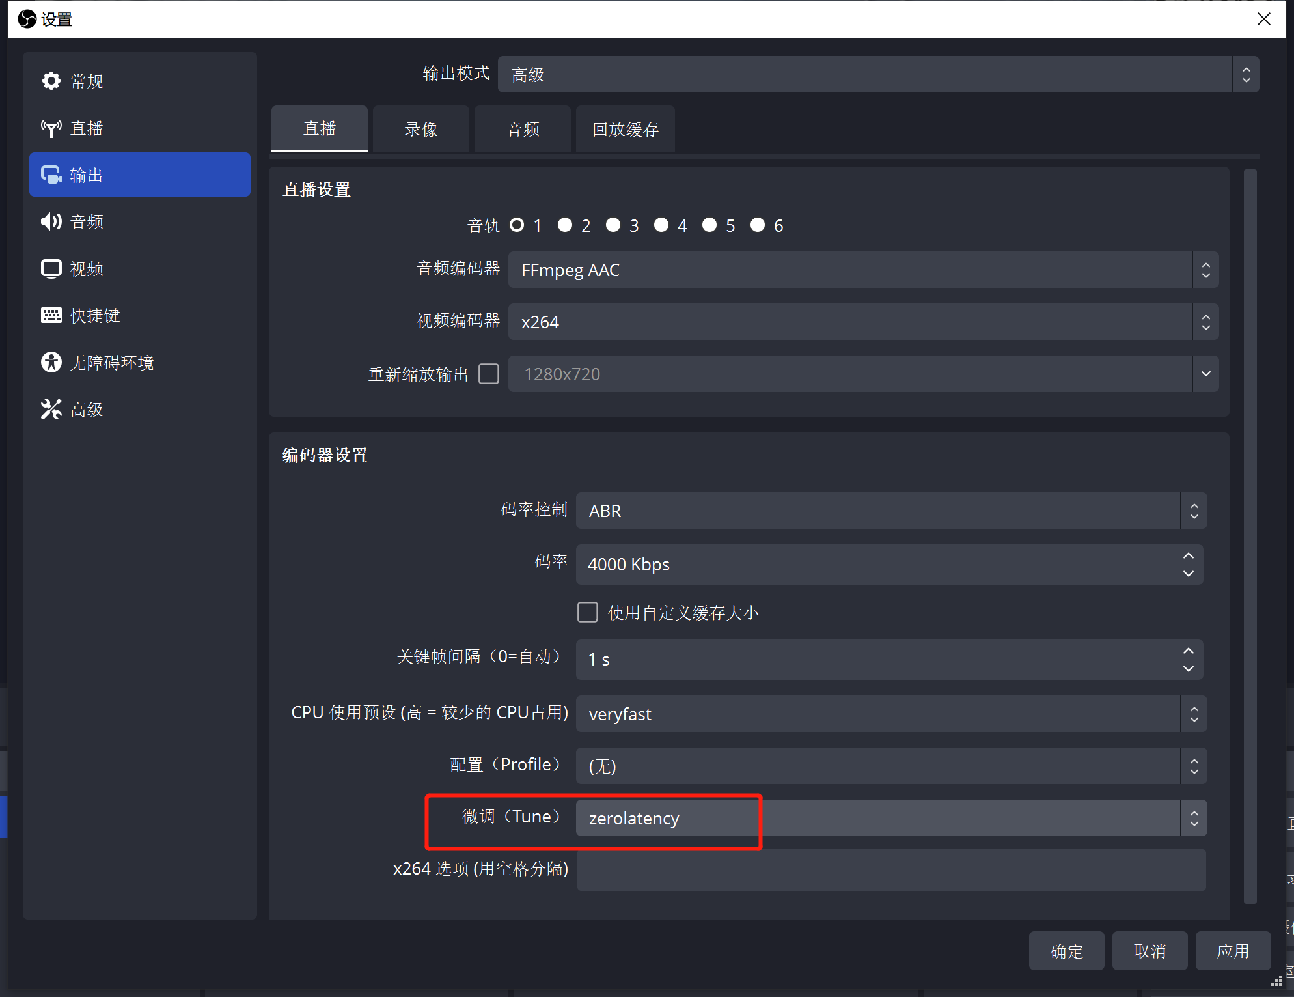Select audio track 3 radio button
The width and height of the screenshot is (1294, 997).
click(613, 225)
